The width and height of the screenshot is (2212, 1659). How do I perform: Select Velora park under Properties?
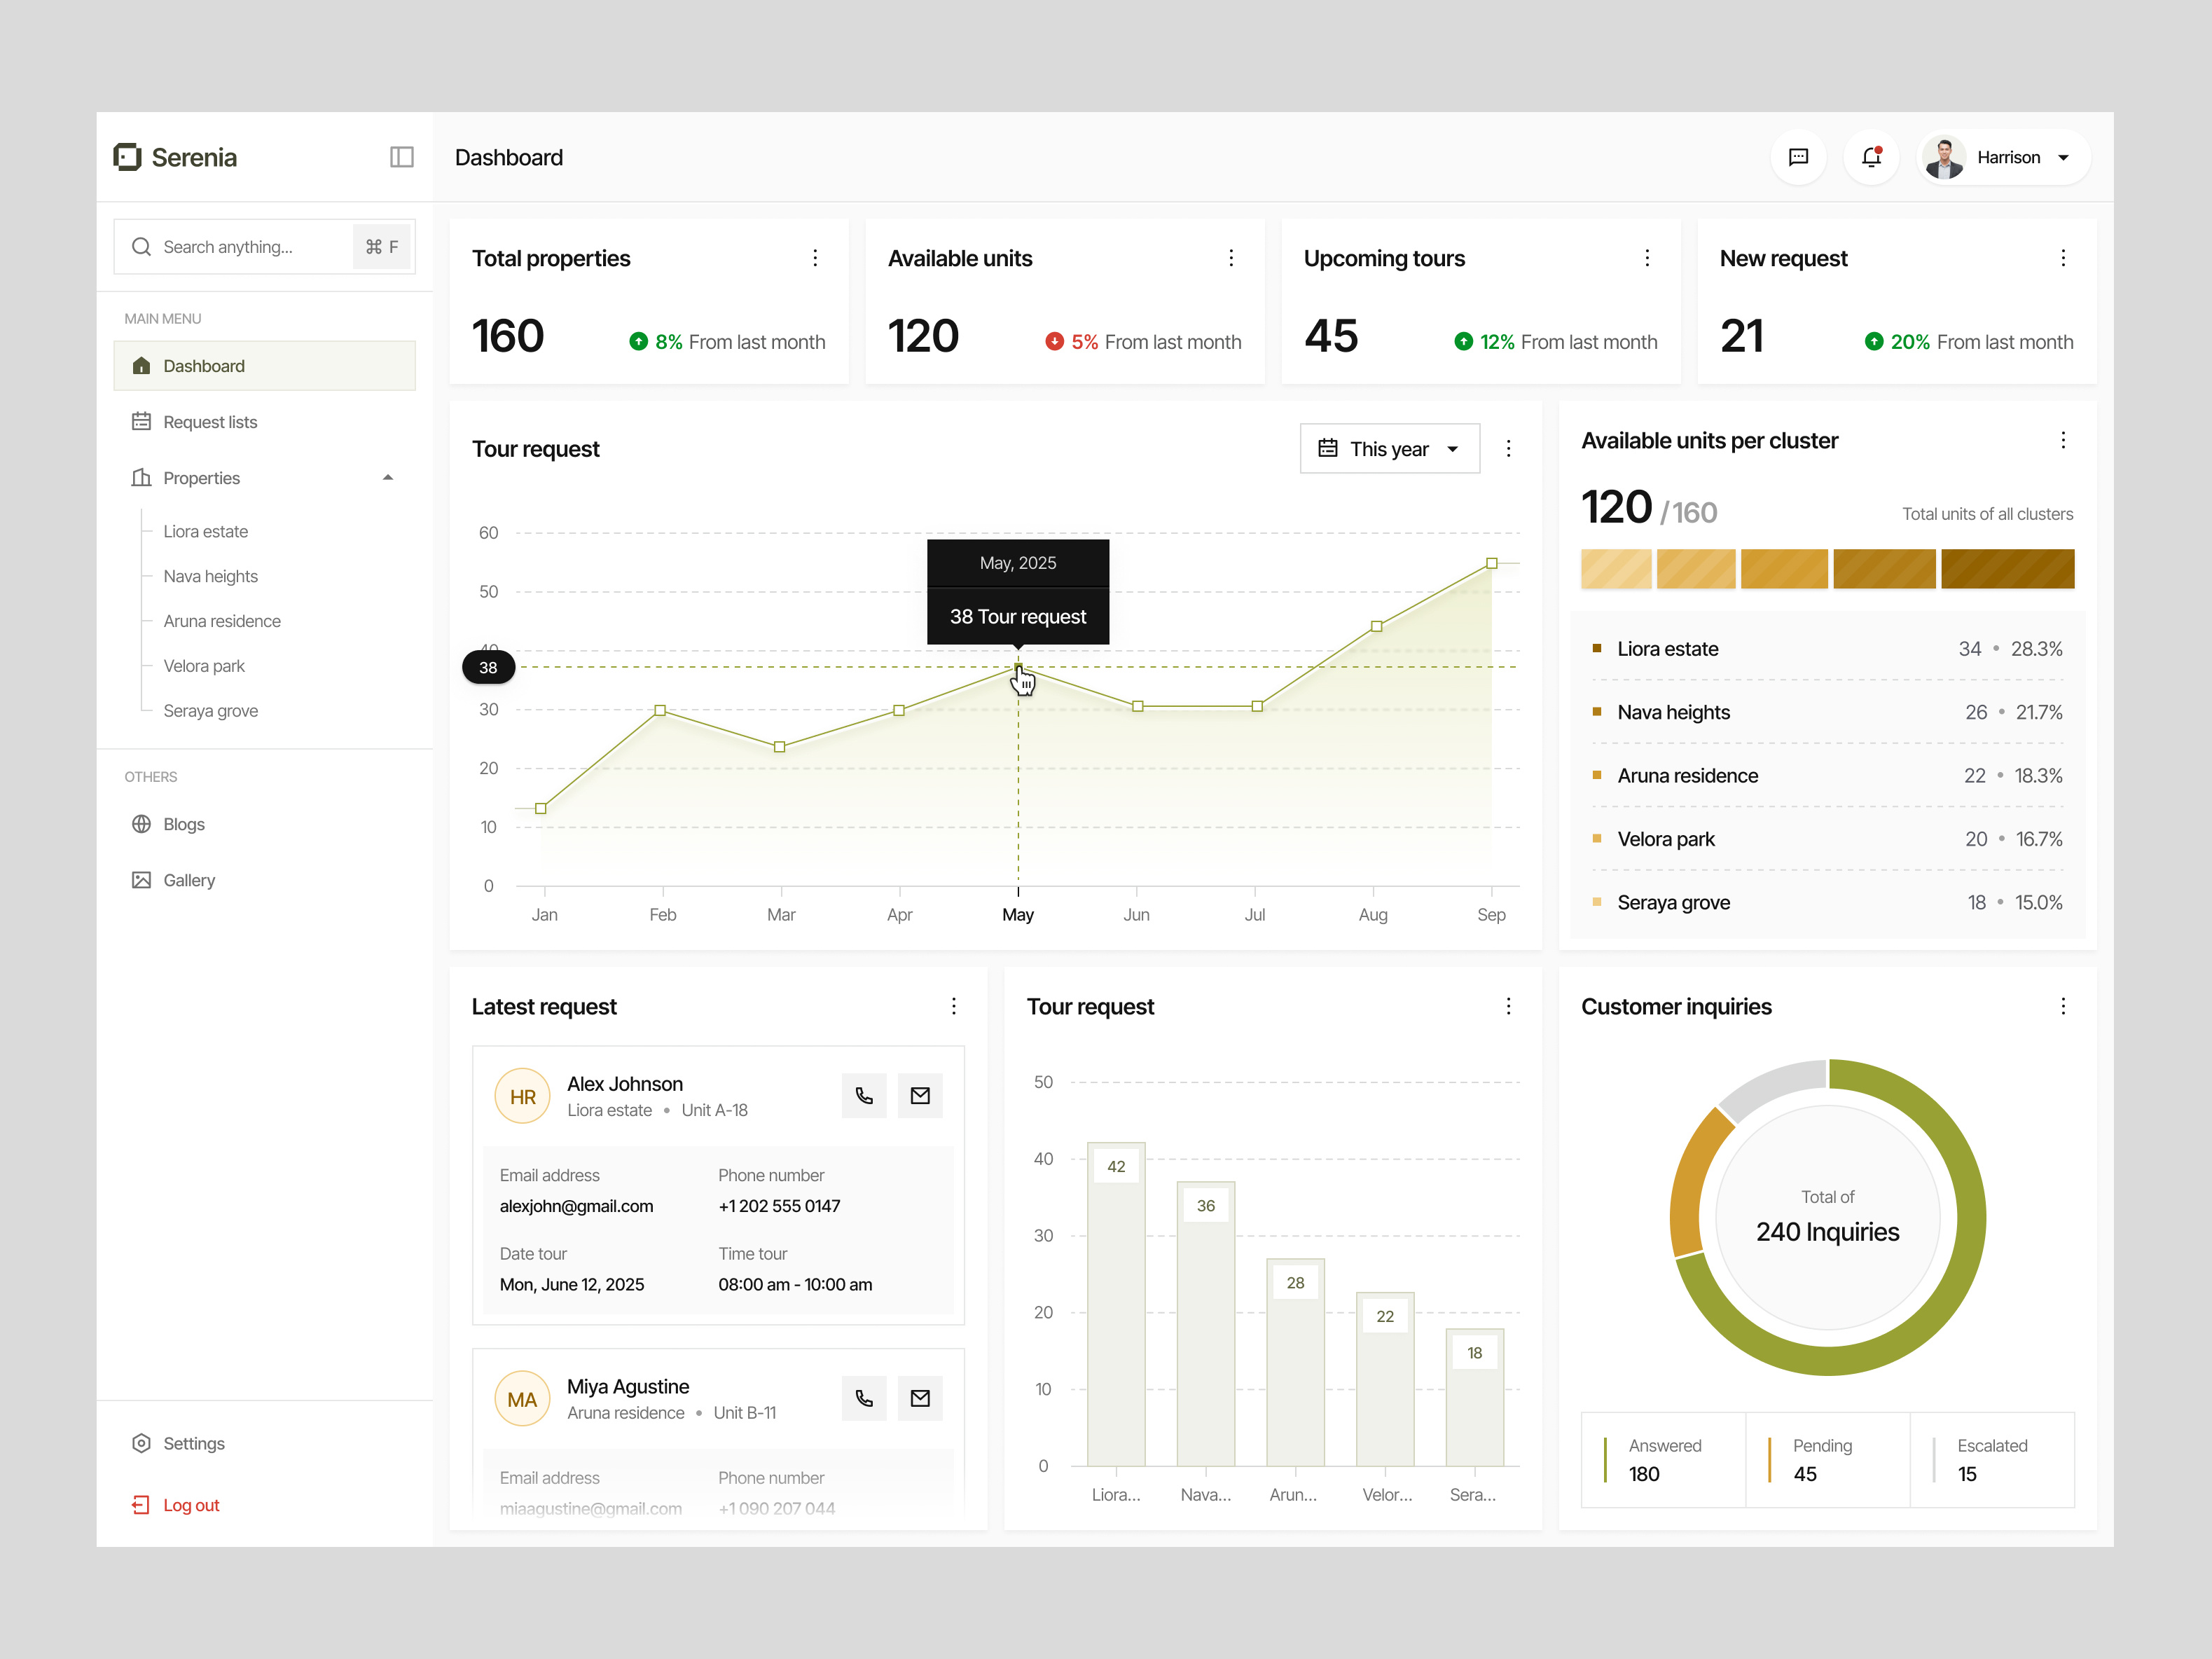[204, 665]
